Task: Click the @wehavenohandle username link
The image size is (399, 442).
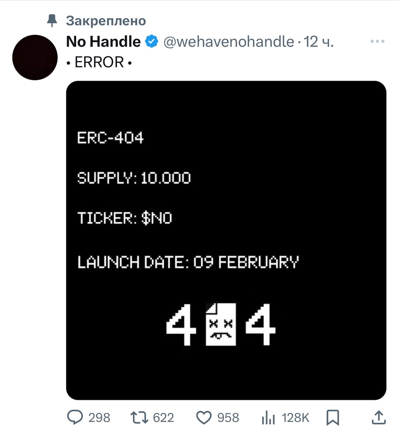Action: coord(228,41)
